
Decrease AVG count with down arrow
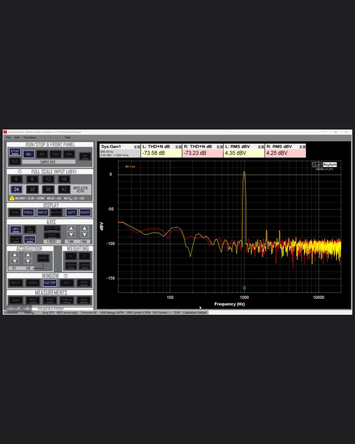tap(28, 261)
